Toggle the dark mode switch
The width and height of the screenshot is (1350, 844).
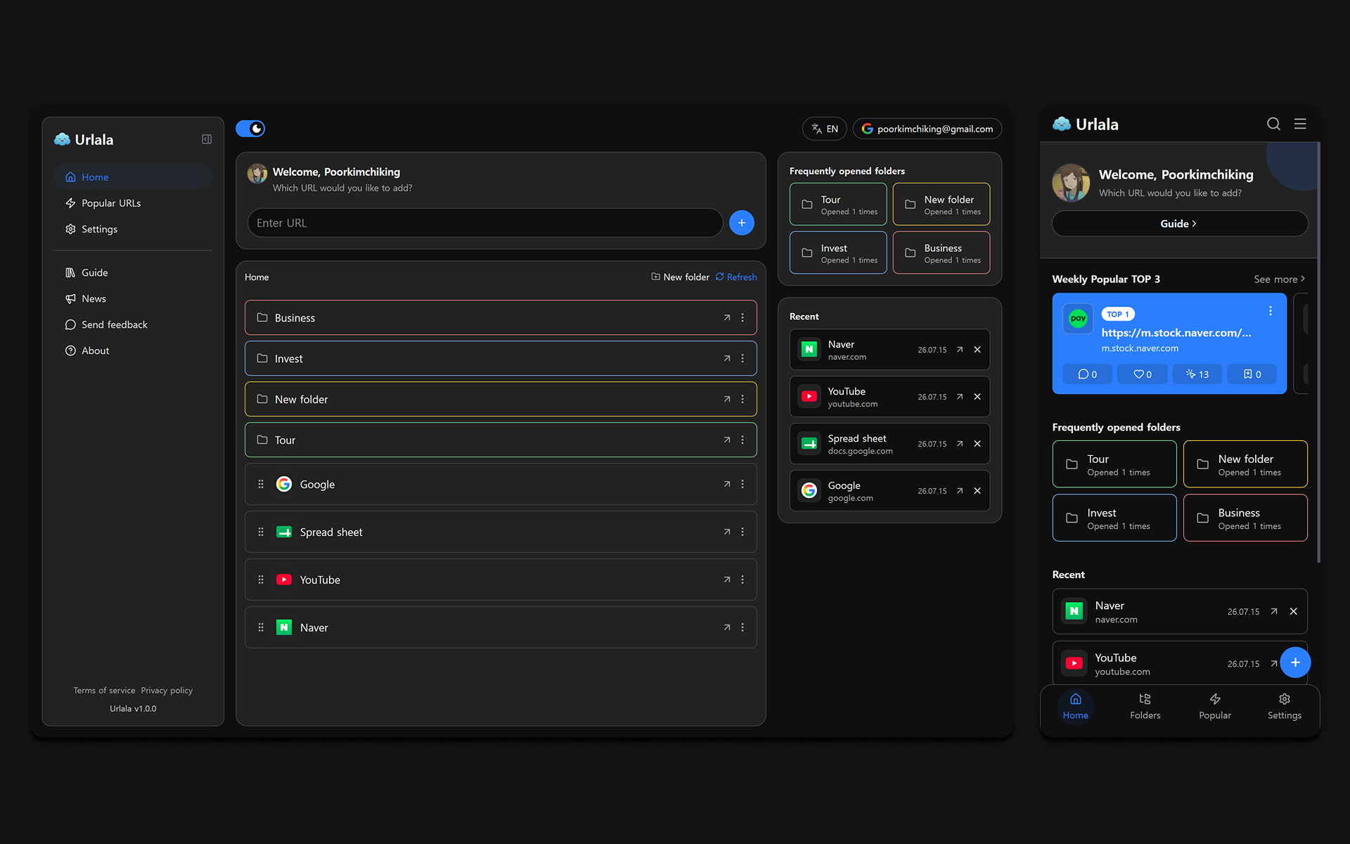coord(250,129)
